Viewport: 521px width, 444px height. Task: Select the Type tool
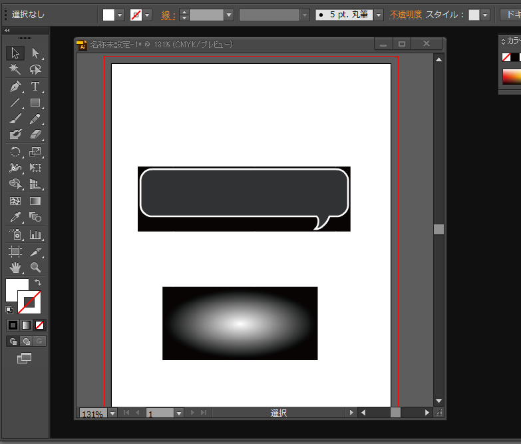[35, 87]
